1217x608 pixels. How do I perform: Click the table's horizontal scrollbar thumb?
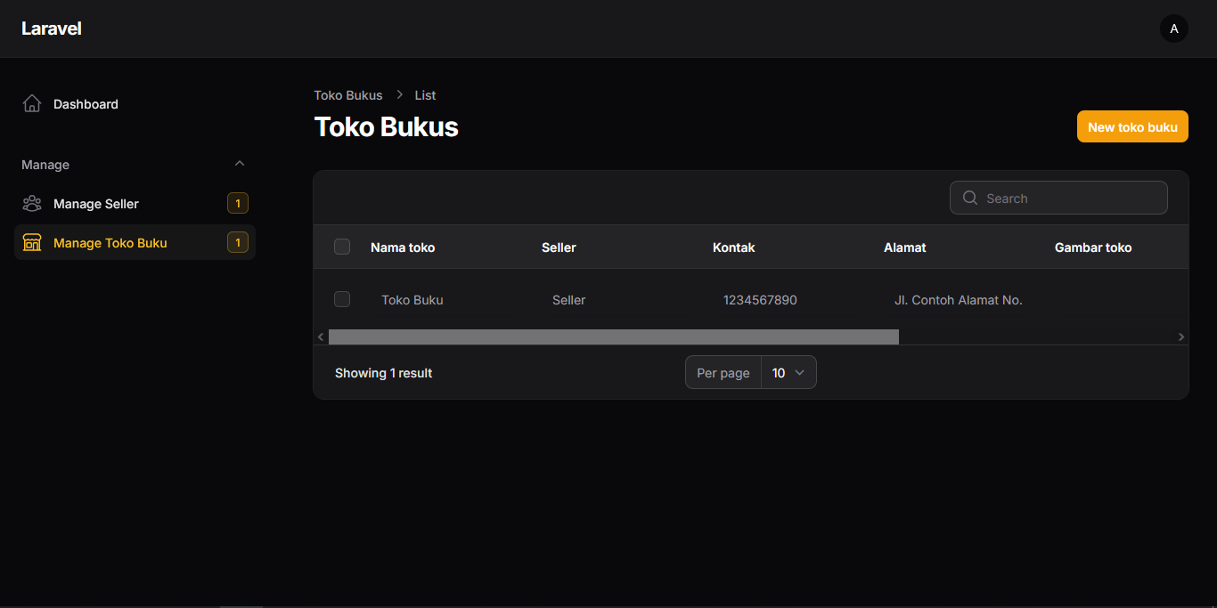pyautogui.click(x=613, y=336)
